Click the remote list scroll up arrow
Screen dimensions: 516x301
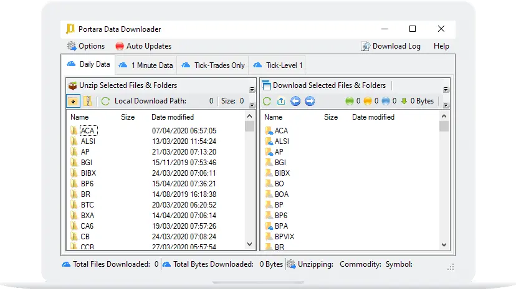(x=444, y=116)
